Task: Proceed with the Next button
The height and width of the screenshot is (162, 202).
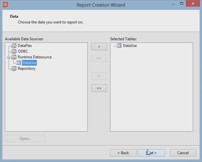Action: tap(151, 153)
